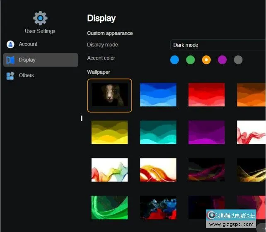Click the Display sidebar icon
266x232 pixels.
click(x=10, y=60)
